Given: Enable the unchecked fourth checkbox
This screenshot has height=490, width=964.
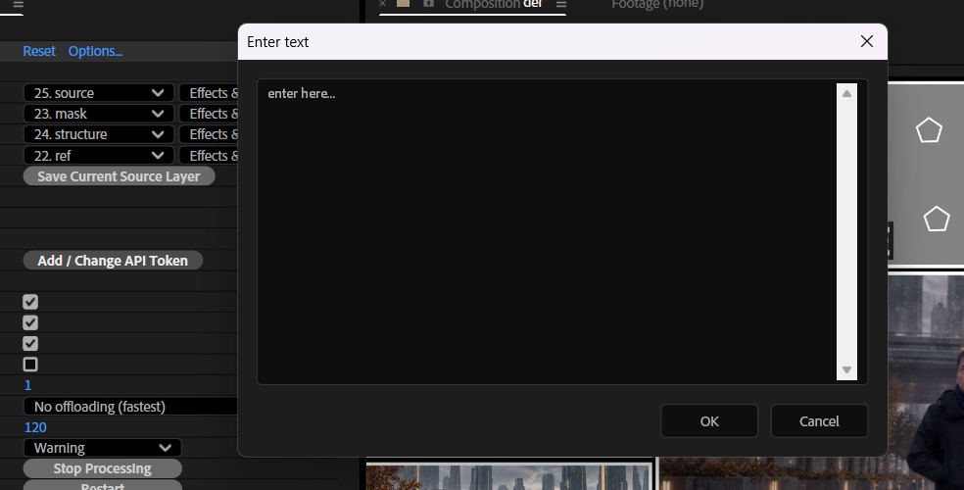Looking at the screenshot, I should [x=30, y=365].
